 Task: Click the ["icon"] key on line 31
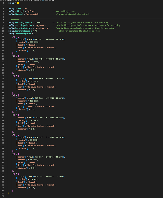20,87
